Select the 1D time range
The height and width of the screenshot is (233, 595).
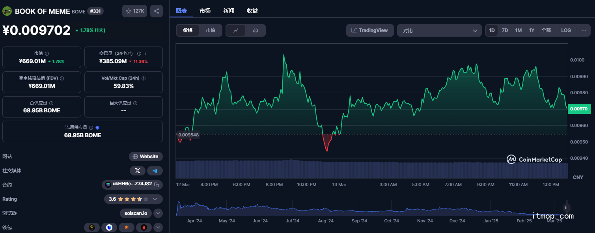[492, 30]
